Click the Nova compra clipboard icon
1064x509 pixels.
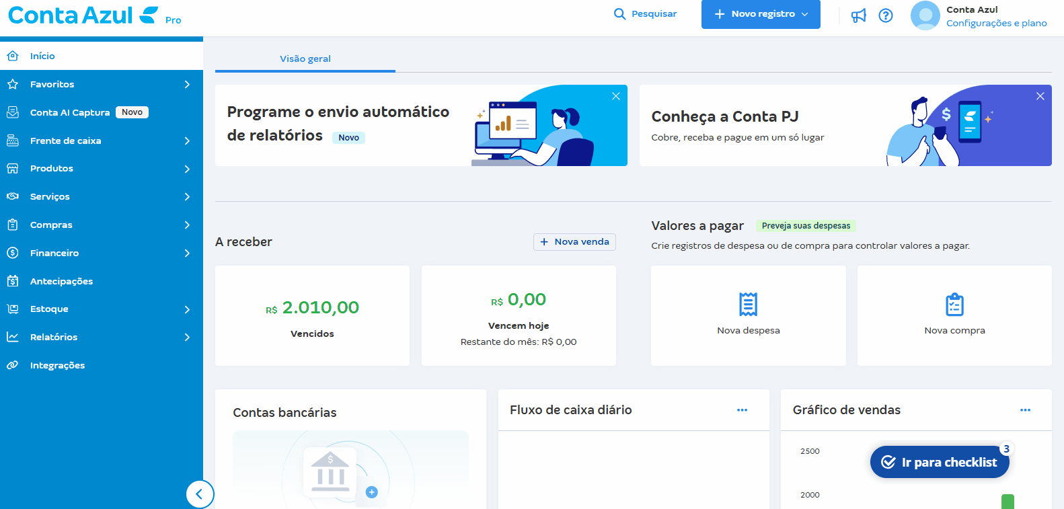954,305
